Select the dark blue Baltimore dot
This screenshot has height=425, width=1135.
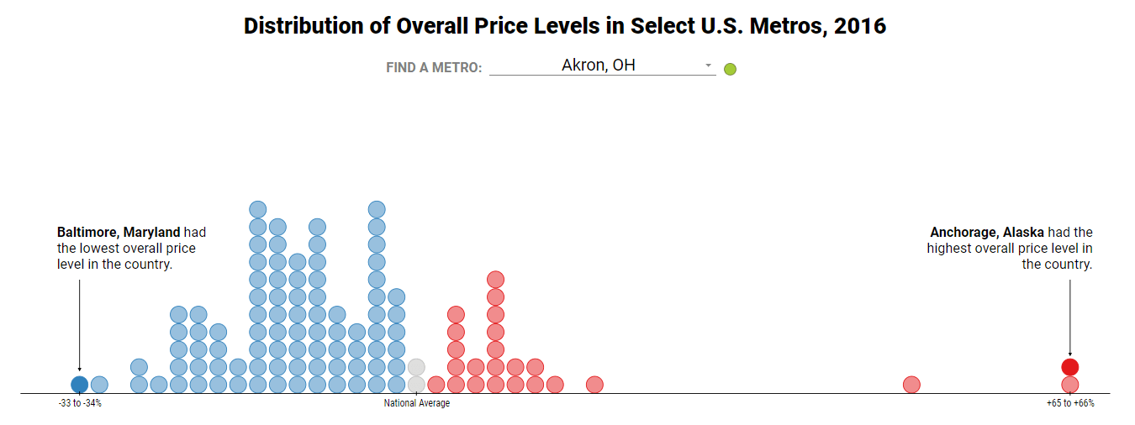79,385
